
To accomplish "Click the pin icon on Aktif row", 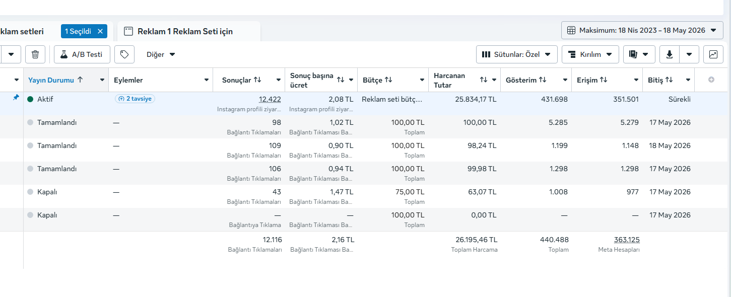I will coord(16,99).
